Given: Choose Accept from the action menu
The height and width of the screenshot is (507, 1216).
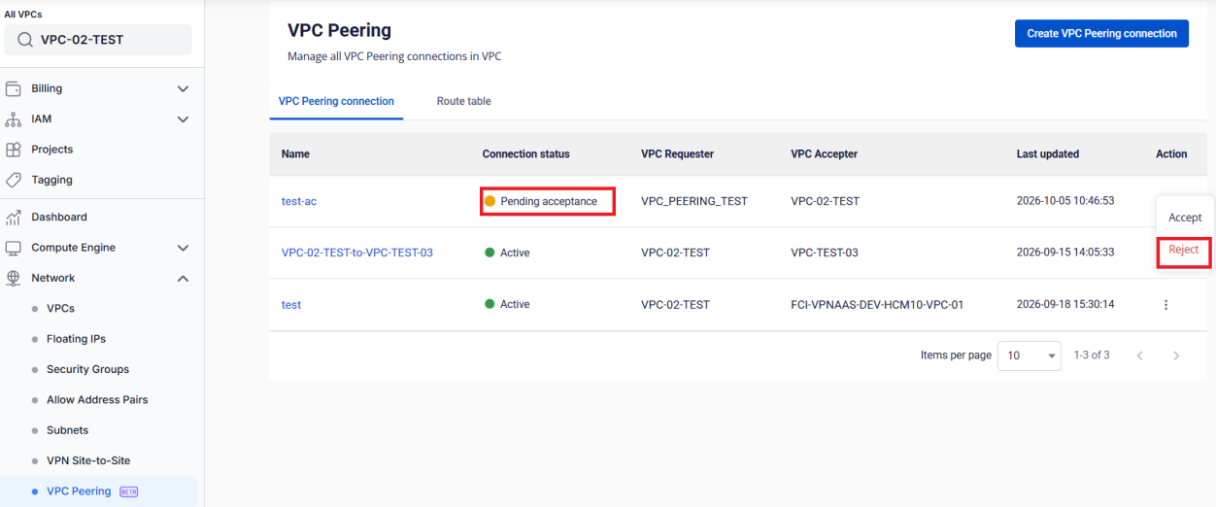Looking at the screenshot, I should pos(1185,218).
